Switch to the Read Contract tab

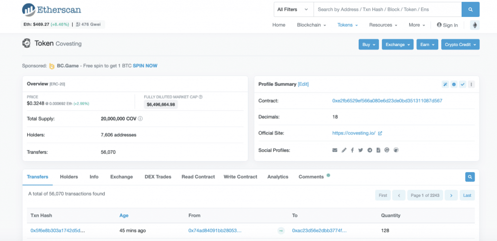(x=198, y=177)
